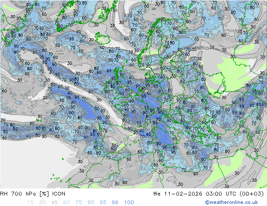This screenshot has height=206, width=267.
Task: Click the weatheronline.co.uk copyright link
Action: coord(232,202)
